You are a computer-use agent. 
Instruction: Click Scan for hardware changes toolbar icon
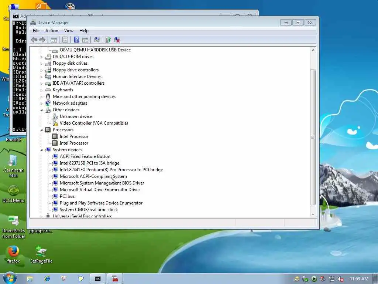pos(97,40)
